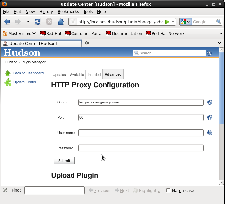Click in the Password field
Image resolution: width=225 pixels, height=204 pixels.
click(141, 148)
